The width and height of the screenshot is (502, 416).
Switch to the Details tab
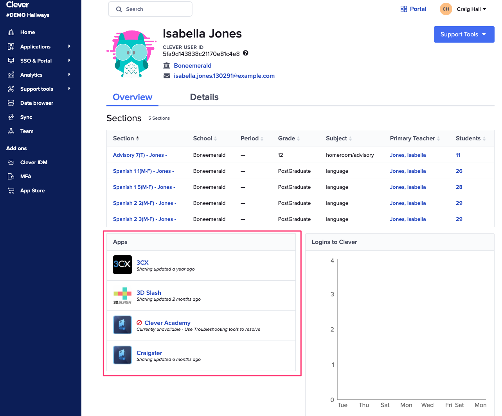tap(204, 97)
